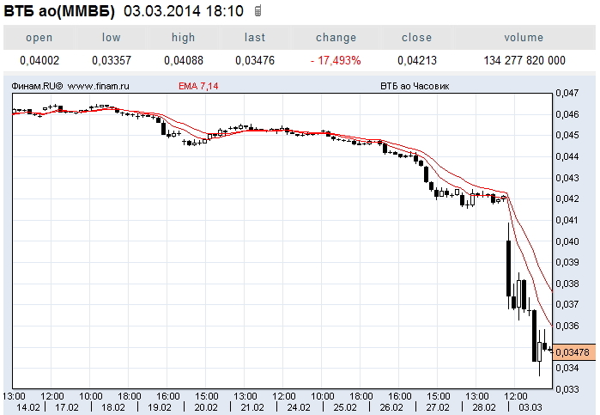600x415 pixels.
Task: Click the red EMA 7,14 indicator label
Action: point(198,86)
